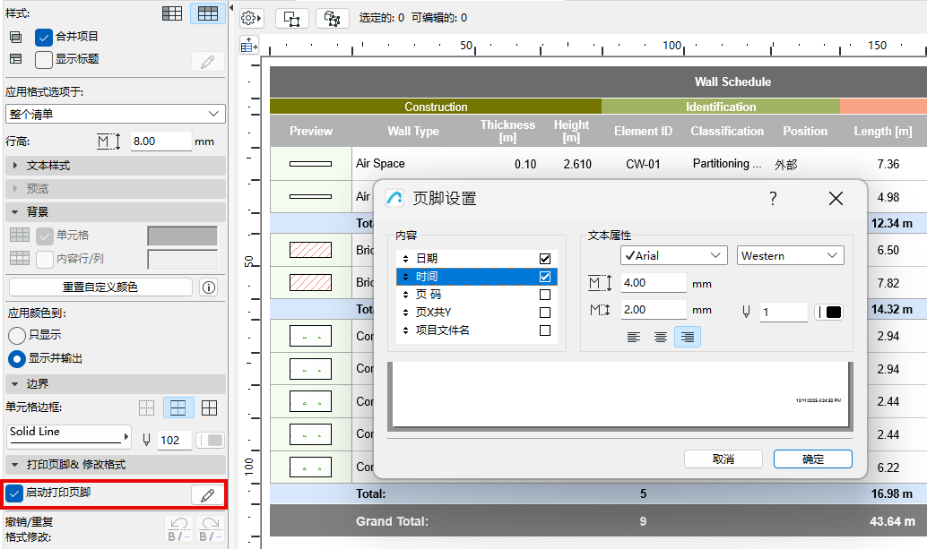The image size is (927, 549).
Task: Click the select elements in plan icon
Action: 292,18
